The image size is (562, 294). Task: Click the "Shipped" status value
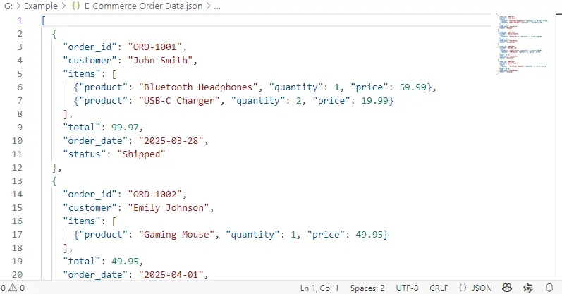[141, 154]
